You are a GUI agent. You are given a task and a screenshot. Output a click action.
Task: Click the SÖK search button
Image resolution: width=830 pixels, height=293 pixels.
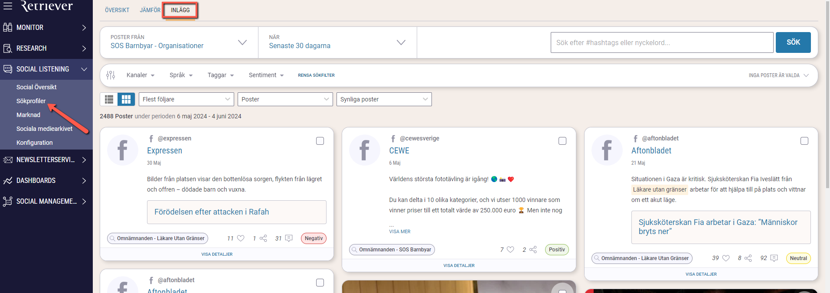[x=793, y=42]
